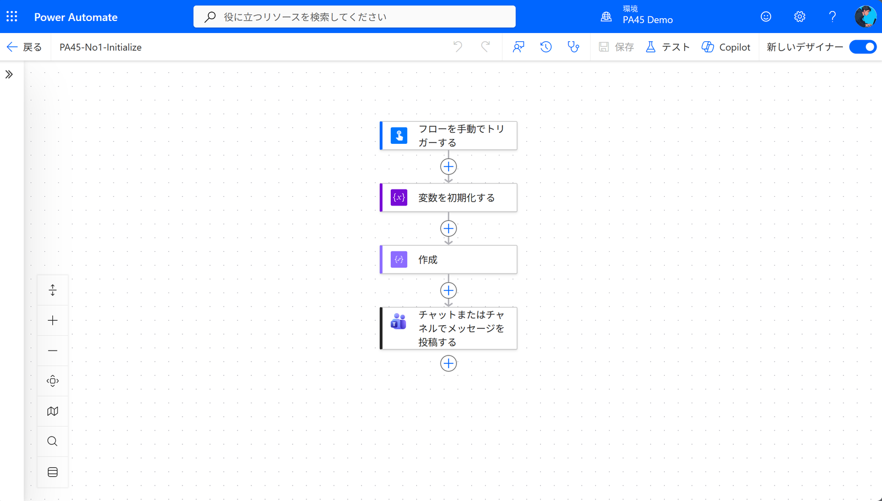Open the app launcher waffle icon

tap(12, 17)
